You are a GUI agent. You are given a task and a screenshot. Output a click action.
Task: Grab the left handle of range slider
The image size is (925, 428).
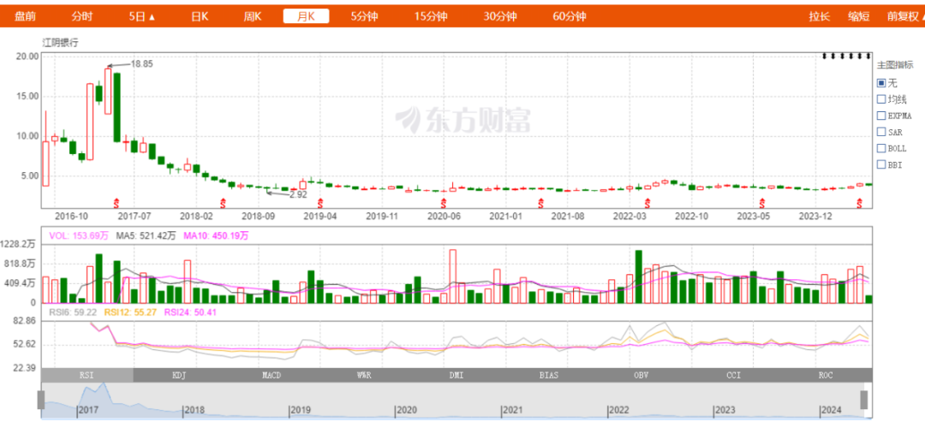[40, 399]
